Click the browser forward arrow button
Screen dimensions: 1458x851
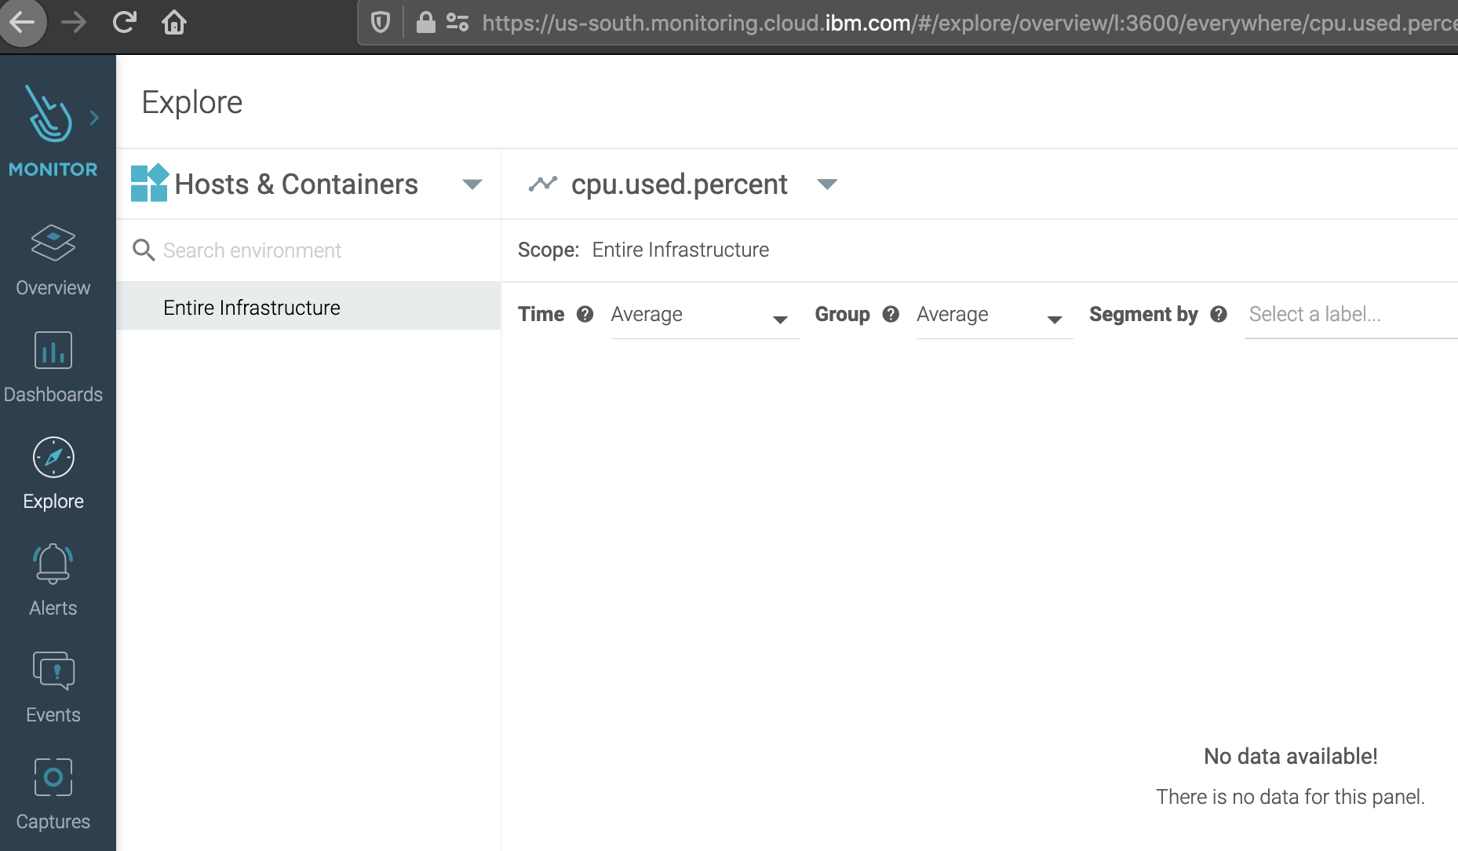74,22
